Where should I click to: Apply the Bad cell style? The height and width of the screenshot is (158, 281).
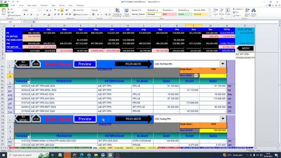click(x=169, y=14)
